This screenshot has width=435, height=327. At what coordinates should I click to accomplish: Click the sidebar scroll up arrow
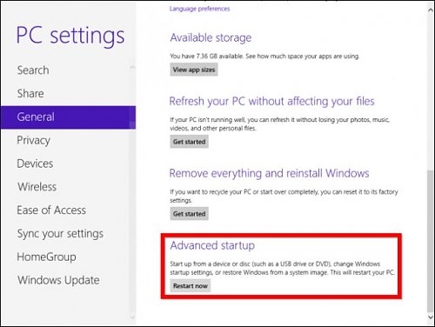coord(132,68)
